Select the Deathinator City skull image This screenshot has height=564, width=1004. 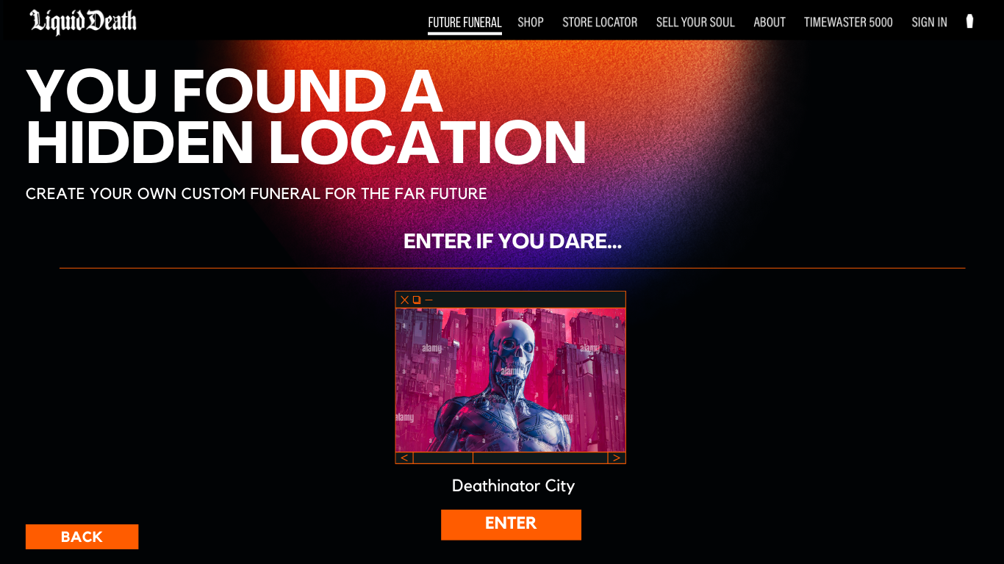tap(511, 380)
